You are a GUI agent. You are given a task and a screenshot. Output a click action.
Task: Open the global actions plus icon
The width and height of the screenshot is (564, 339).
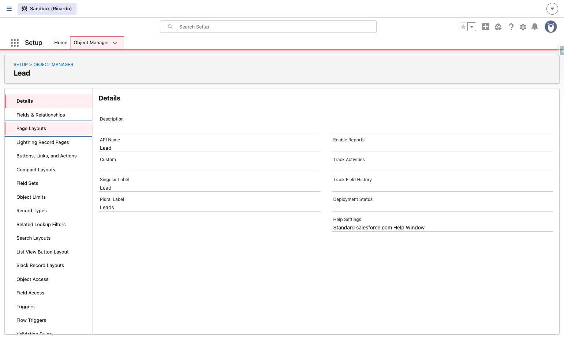[486, 27]
